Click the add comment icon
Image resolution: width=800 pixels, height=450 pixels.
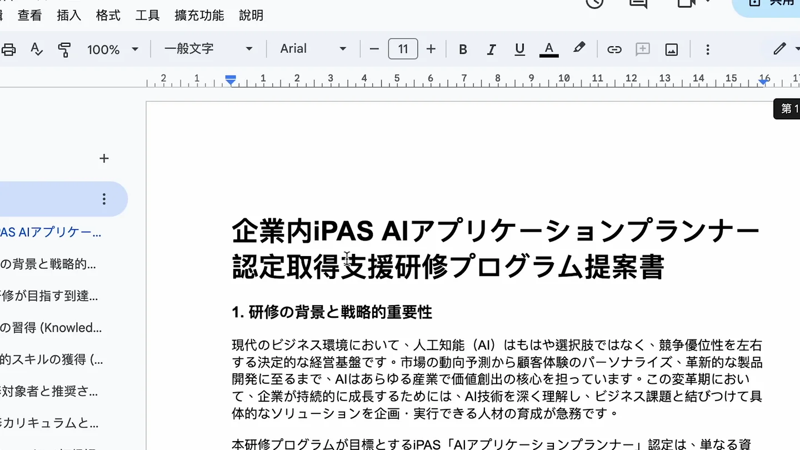click(643, 49)
